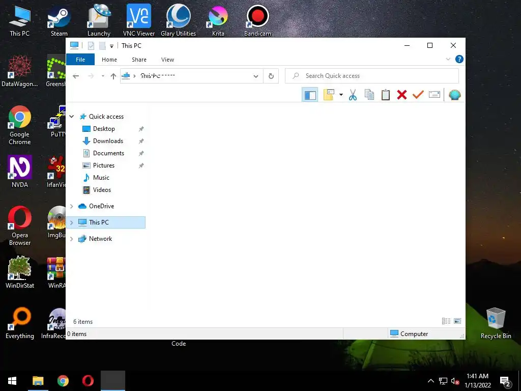Click Opera icon on the taskbar
The height and width of the screenshot is (391, 521).
click(x=88, y=381)
